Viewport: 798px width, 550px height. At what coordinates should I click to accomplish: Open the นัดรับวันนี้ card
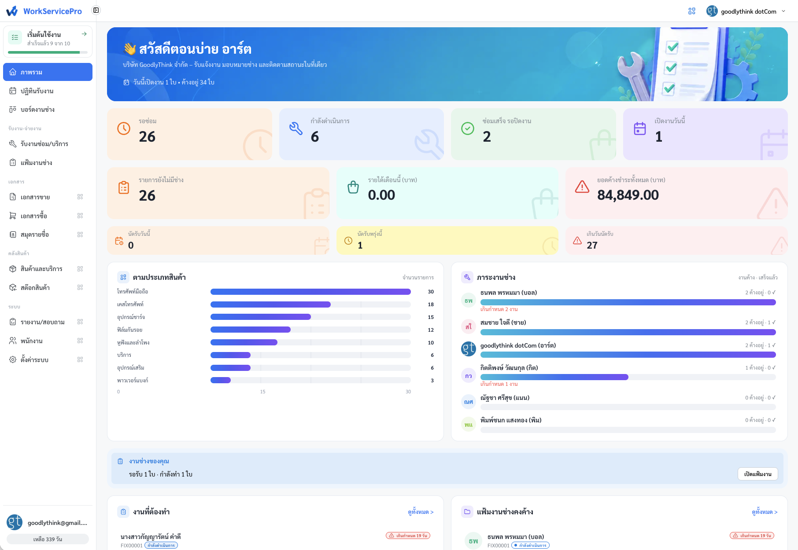click(x=218, y=240)
